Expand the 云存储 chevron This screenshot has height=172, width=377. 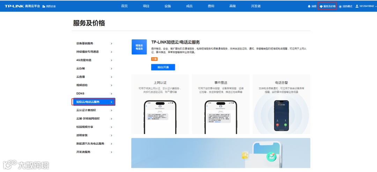pos(111,69)
